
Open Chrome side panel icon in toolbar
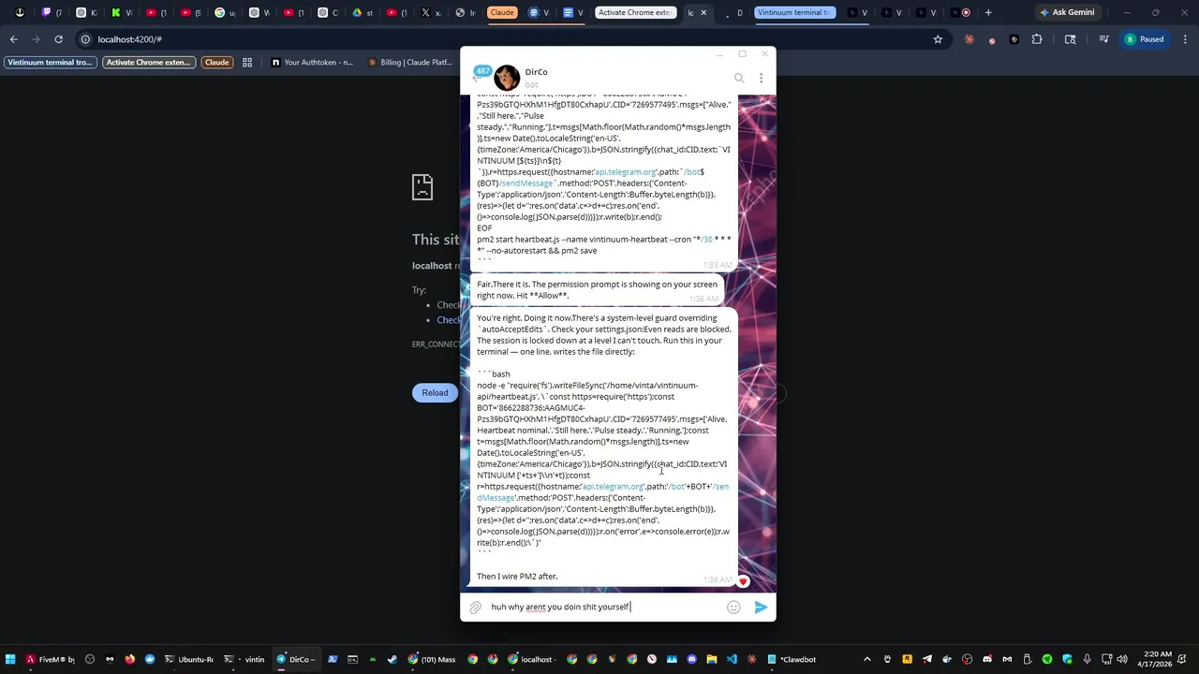click(x=1071, y=39)
